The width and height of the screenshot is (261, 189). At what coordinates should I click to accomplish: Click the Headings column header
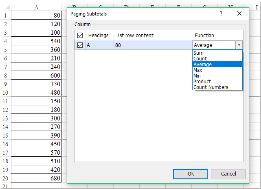tap(98, 36)
